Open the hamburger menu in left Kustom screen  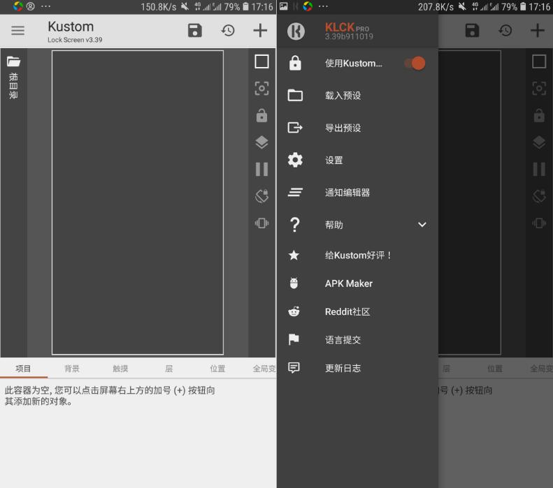click(17, 31)
